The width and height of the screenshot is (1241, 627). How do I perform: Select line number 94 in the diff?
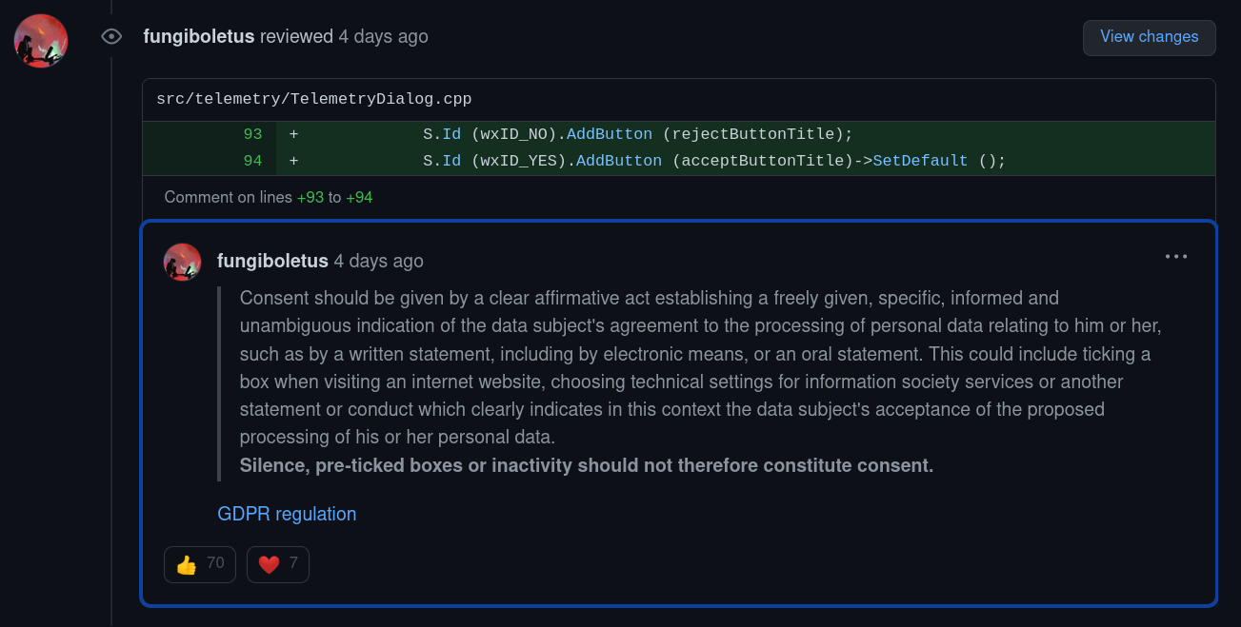click(252, 161)
